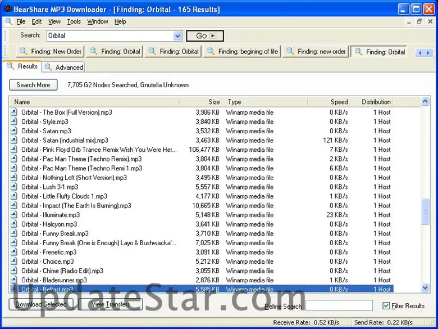Open the Search dropdown arrow
The image size is (438, 329).
pos(178,36)
